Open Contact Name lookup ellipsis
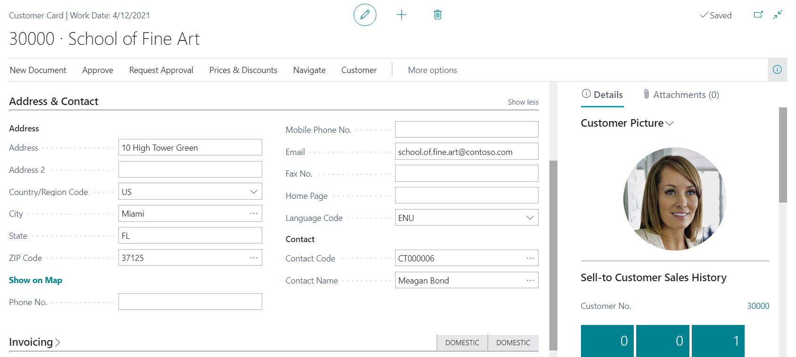 click(x=530, y=280)
